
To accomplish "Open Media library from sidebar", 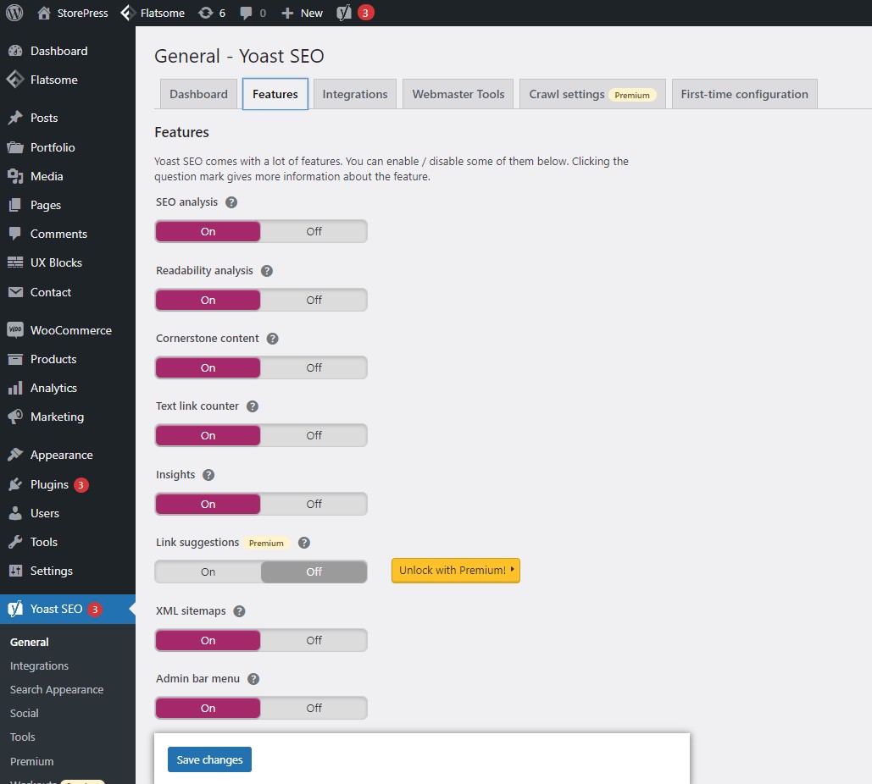I will [68, 176].
